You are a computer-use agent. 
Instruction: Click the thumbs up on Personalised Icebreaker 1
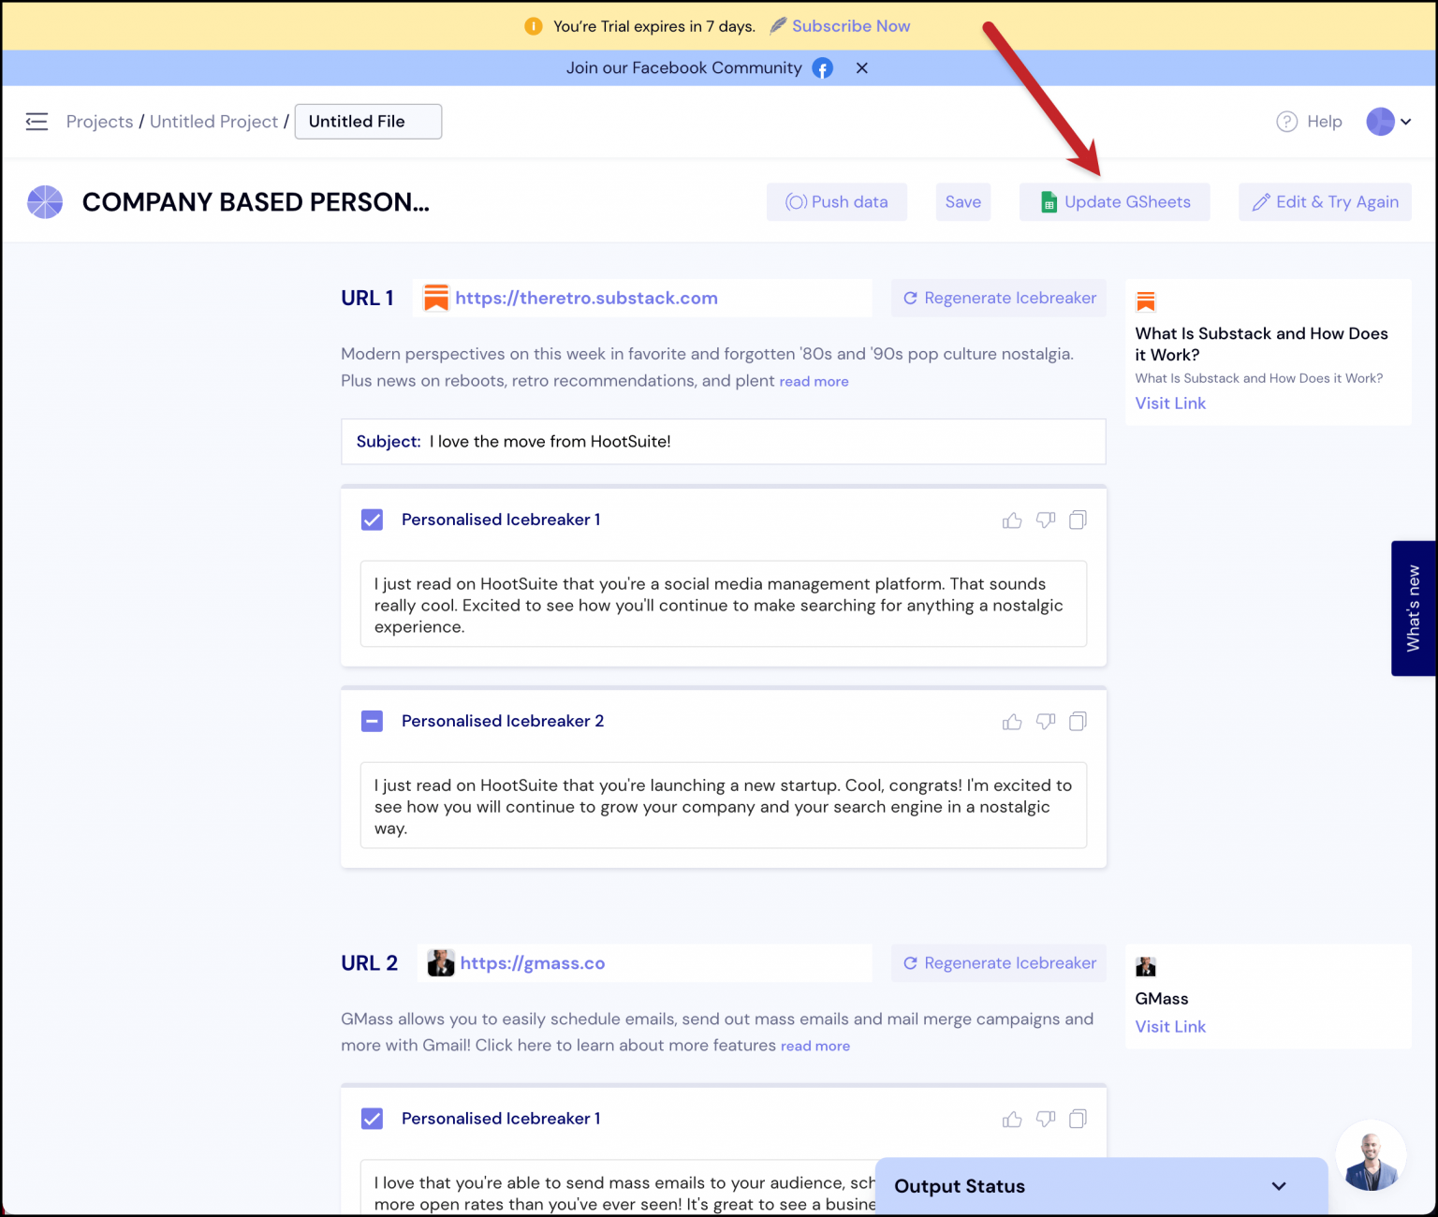click(1012, 520)
